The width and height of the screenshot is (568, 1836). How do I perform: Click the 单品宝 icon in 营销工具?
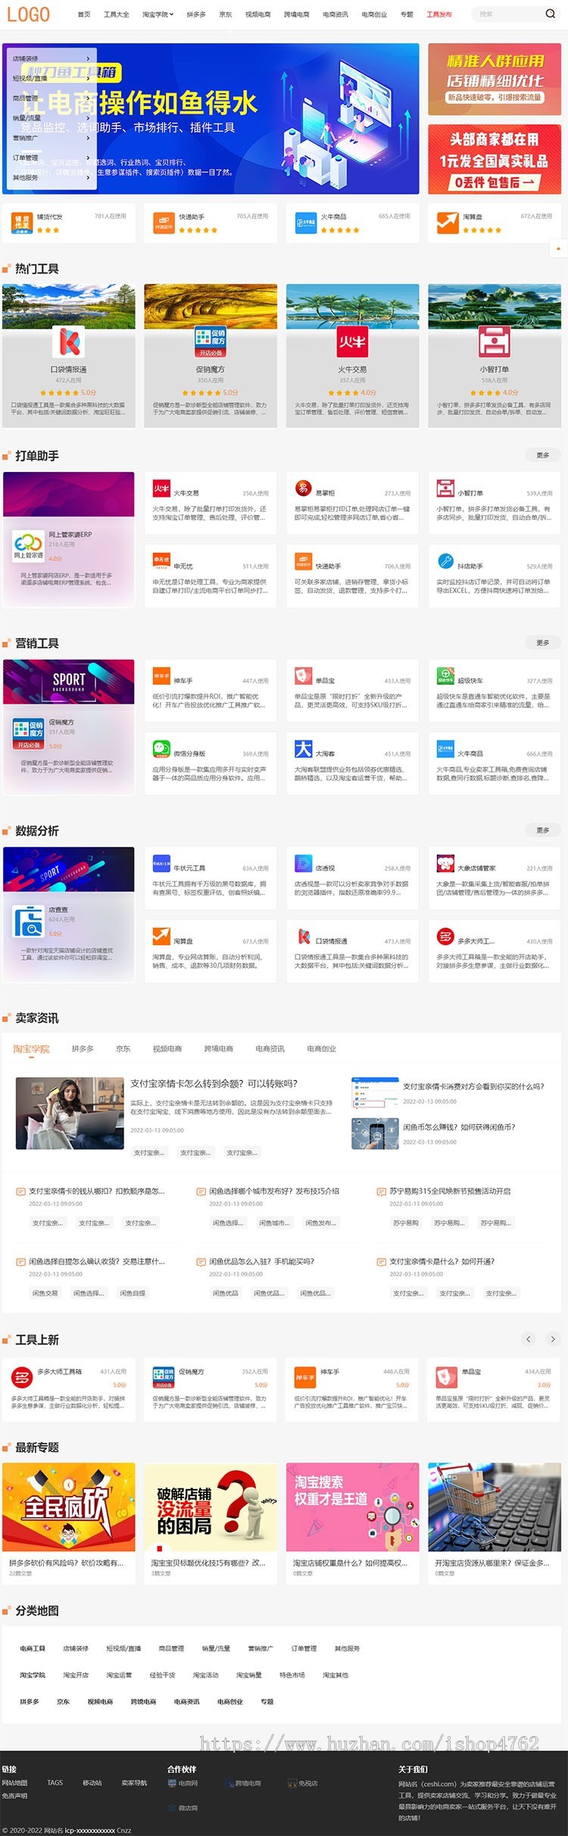coord(303,676)
